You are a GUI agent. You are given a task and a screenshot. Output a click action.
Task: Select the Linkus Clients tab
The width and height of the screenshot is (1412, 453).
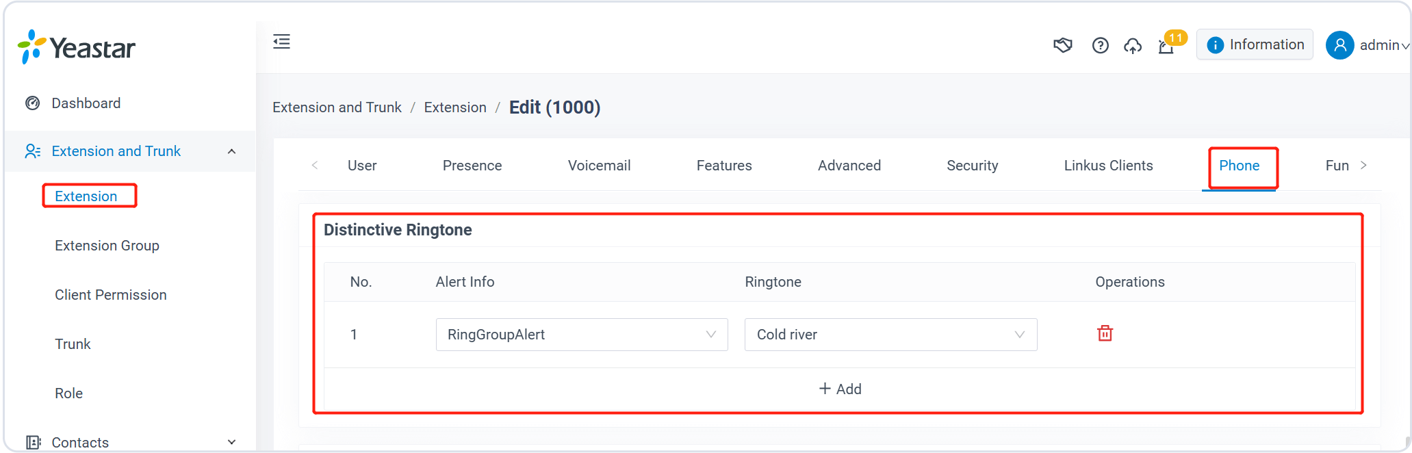pos(1108,166)
